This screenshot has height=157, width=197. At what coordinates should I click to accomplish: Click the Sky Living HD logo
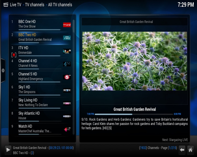[67, 103]
